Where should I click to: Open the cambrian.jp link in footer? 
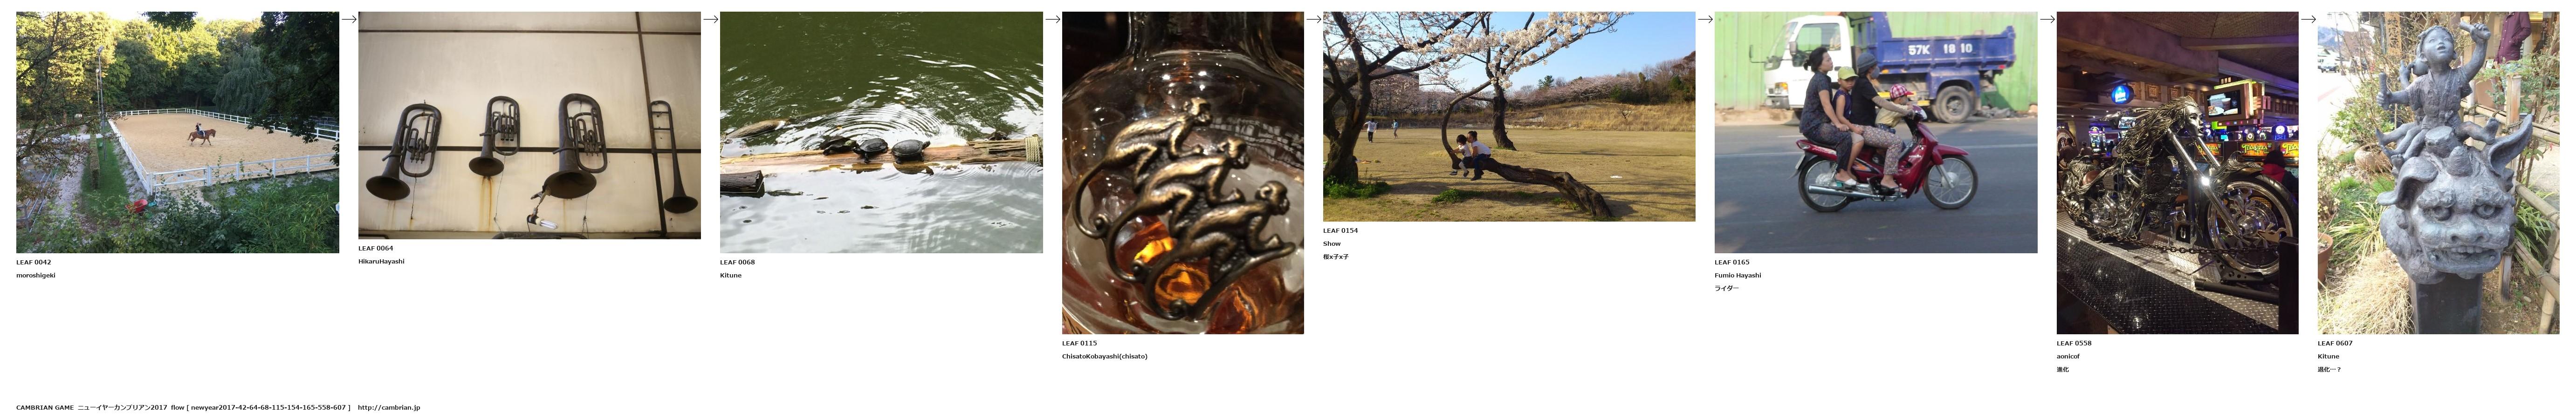pyautogui.click(x=389, y=408)
